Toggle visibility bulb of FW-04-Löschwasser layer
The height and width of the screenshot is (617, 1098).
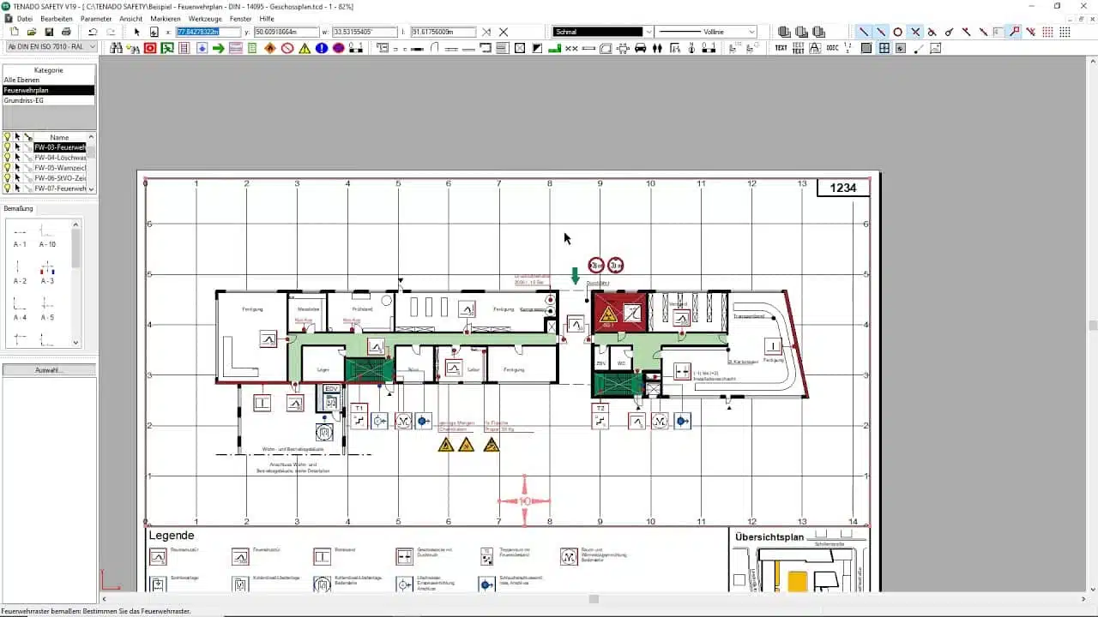(8, 158)
